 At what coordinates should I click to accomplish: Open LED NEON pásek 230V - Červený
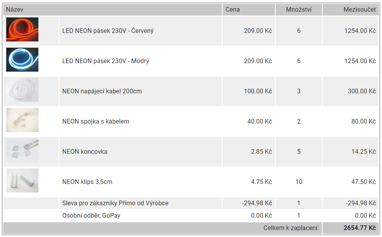point(108,31)
